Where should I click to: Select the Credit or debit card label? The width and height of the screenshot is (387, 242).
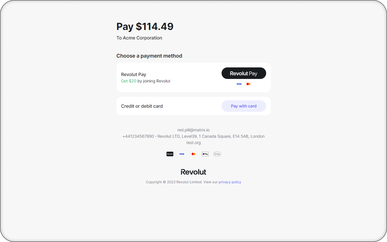[142, 106]
